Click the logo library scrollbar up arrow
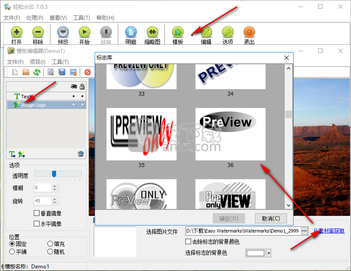351x271 pixels. [x=288, y=68]
